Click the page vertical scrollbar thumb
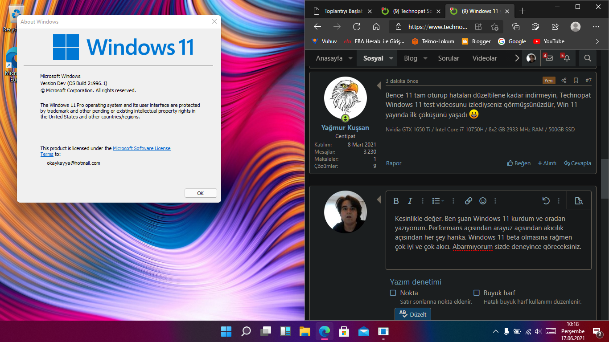Screen dimensions: 609x342 tap(605, 178)
